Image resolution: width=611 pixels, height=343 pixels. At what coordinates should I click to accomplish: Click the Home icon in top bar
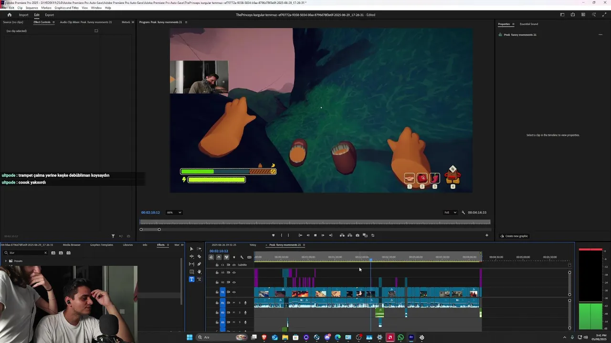[x=9, y=15]
